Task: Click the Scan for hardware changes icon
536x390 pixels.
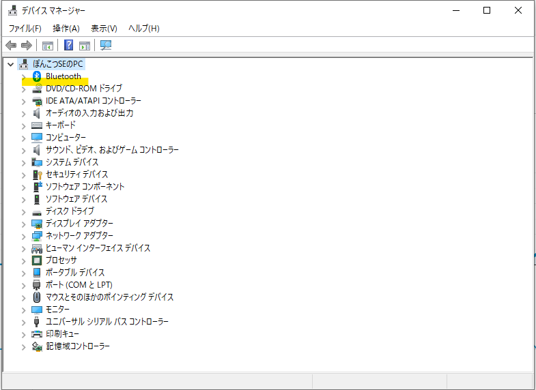Action: pyautogui.click(x=106, y=45)
